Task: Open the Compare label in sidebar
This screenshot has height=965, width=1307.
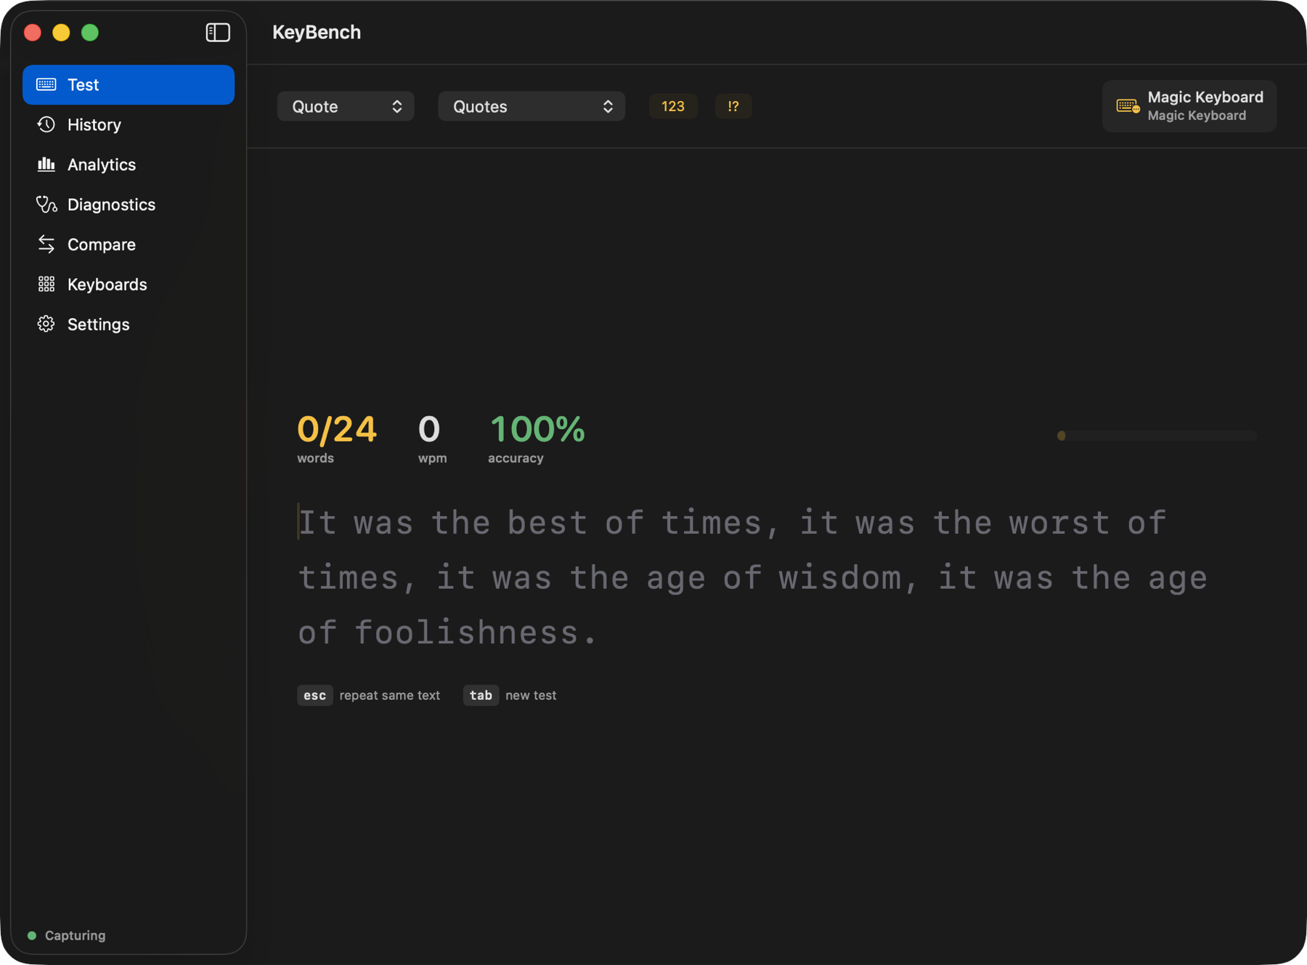Action: (102, 245)
